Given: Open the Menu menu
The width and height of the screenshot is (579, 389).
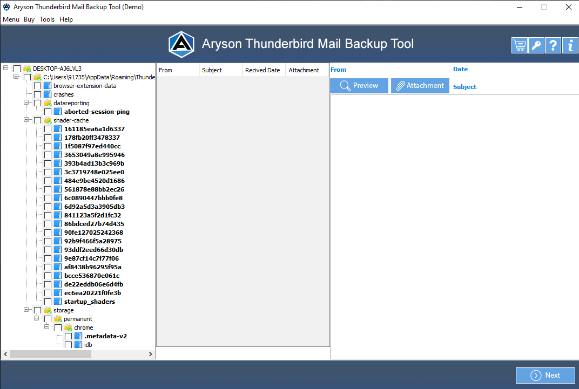Looking at the screenshot, I should [11, 19].
